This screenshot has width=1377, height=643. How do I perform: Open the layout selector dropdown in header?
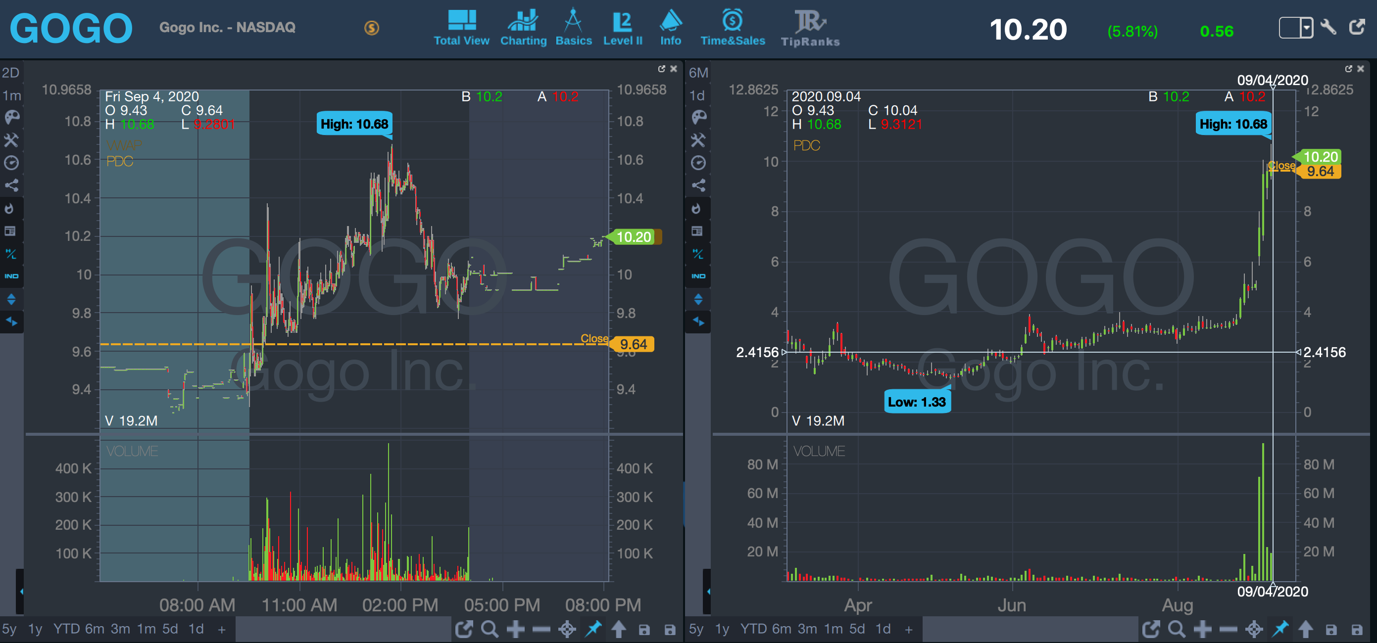[1306, 27]
